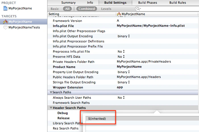Image resolution: width=199 pixels, height=132 pixels.
Task: Click Product Name value MyPorjectName
Action: (129, 67)
